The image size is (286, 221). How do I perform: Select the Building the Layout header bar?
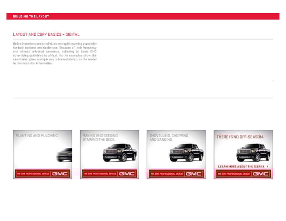[x=143, y=17]
